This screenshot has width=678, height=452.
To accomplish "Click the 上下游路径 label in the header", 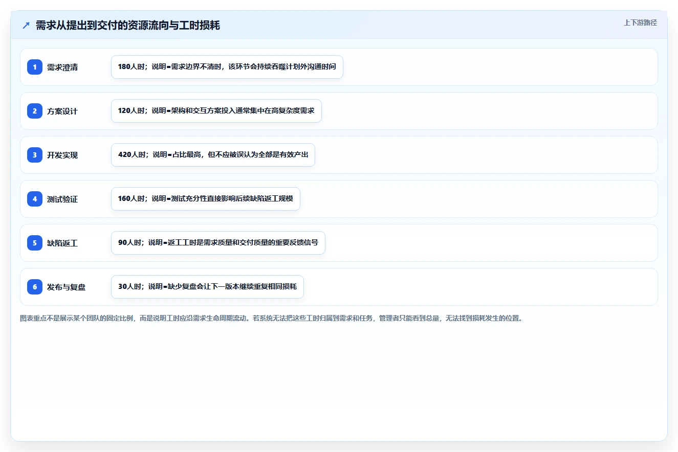I will click(640, 22).
